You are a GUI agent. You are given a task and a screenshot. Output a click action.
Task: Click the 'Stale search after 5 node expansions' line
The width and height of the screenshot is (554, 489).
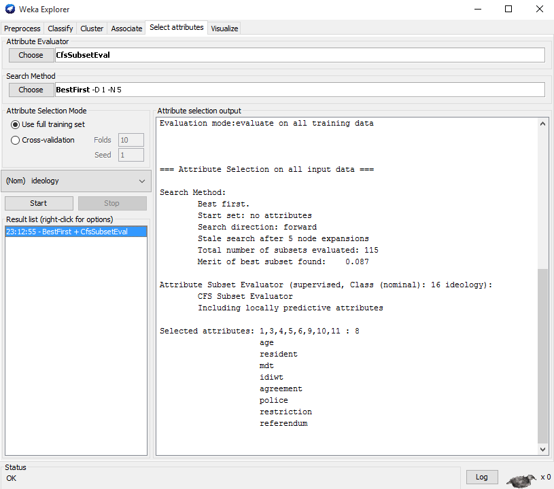[283, 238]
